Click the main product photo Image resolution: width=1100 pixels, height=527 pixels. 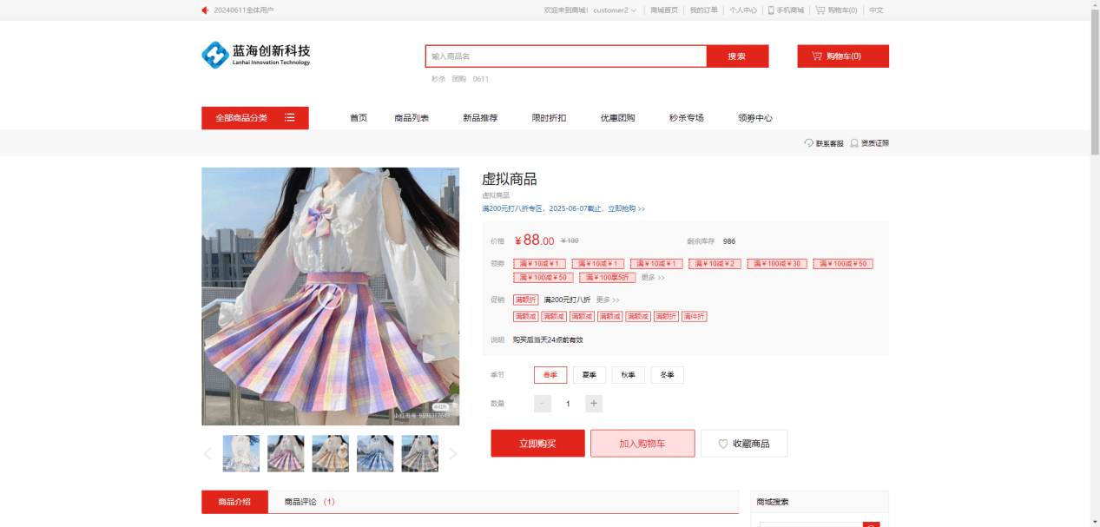click(331, 296)
